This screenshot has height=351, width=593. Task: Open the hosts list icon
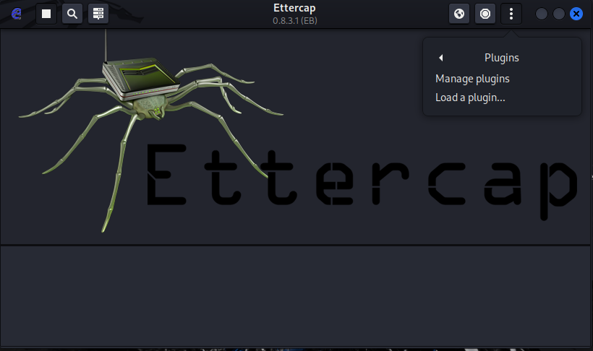point(98,14)
